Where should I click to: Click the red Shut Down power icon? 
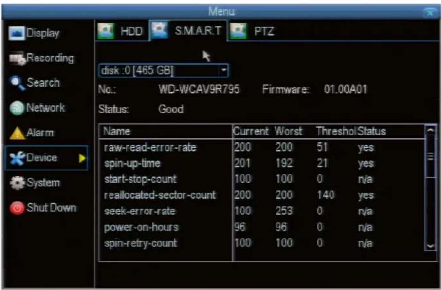[17, 208]
